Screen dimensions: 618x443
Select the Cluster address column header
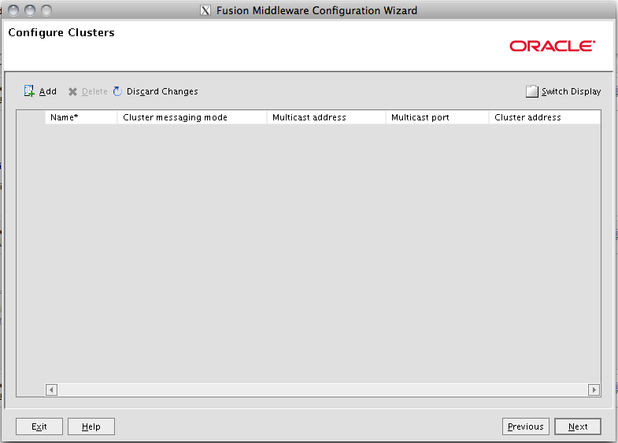point(545,117)
